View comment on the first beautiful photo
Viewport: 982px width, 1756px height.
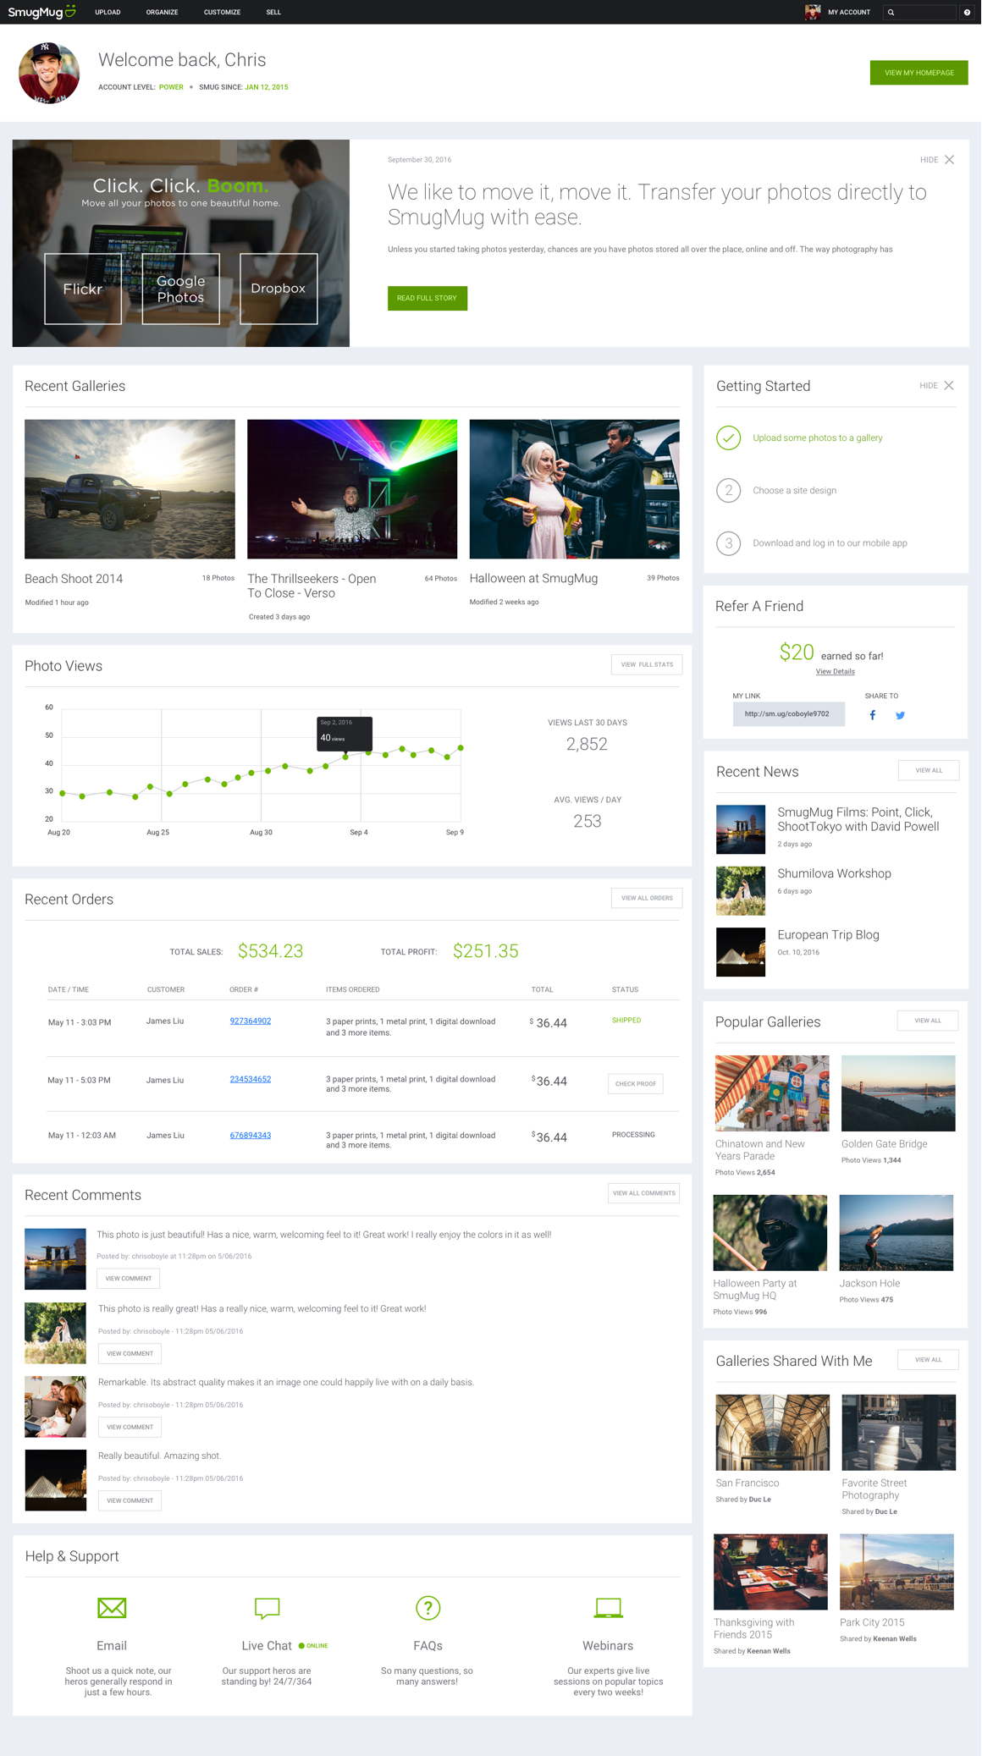[129, 1279]
